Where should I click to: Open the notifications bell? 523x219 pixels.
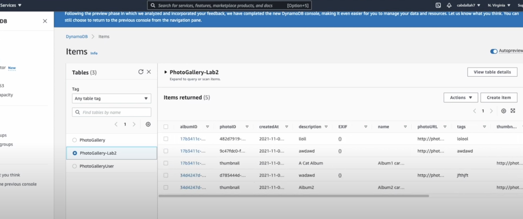pyautogui.click(x=449, y=5)
